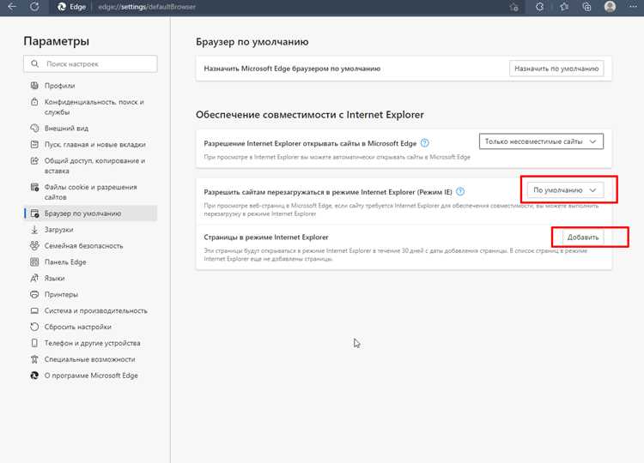
Task: Open Панель Edge settings section
Action: click(x=90, y=262)
